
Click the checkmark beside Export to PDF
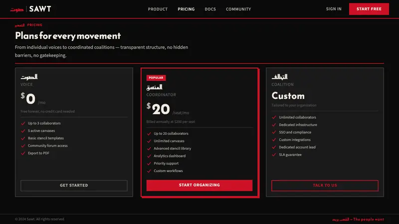click(x=23, y=153)
